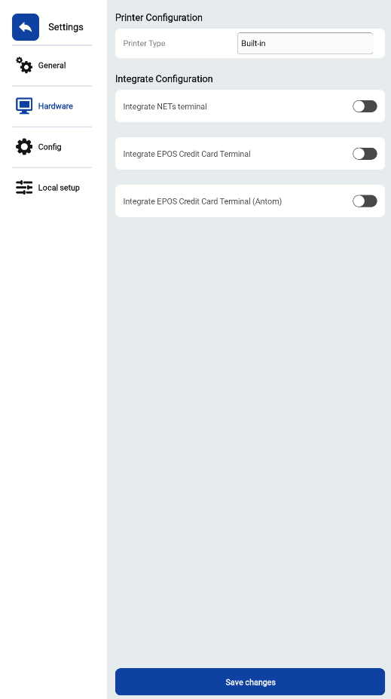Click the Printer Type label
This screenshot has height=699, width=391.
(x=145, y=43)
